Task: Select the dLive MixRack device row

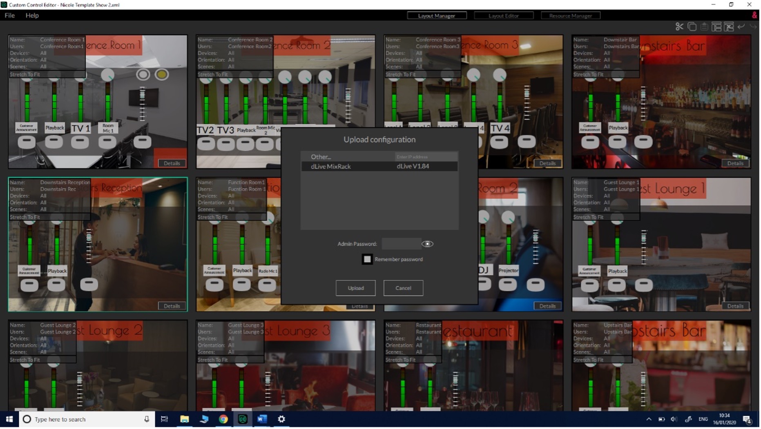Action: [380, 167]
